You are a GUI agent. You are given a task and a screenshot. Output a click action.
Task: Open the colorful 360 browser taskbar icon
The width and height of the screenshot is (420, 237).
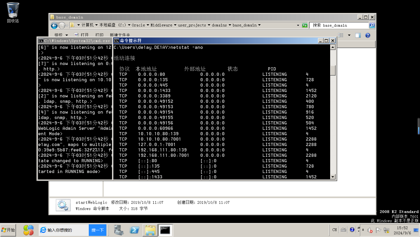pyautogui.click(x=28, y=230)
